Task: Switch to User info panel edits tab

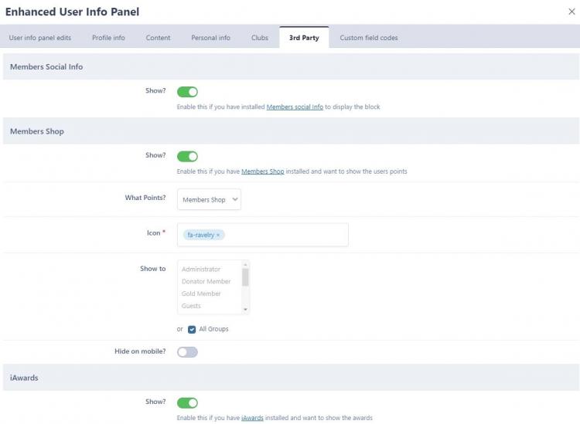Action: tap(41, 38)
